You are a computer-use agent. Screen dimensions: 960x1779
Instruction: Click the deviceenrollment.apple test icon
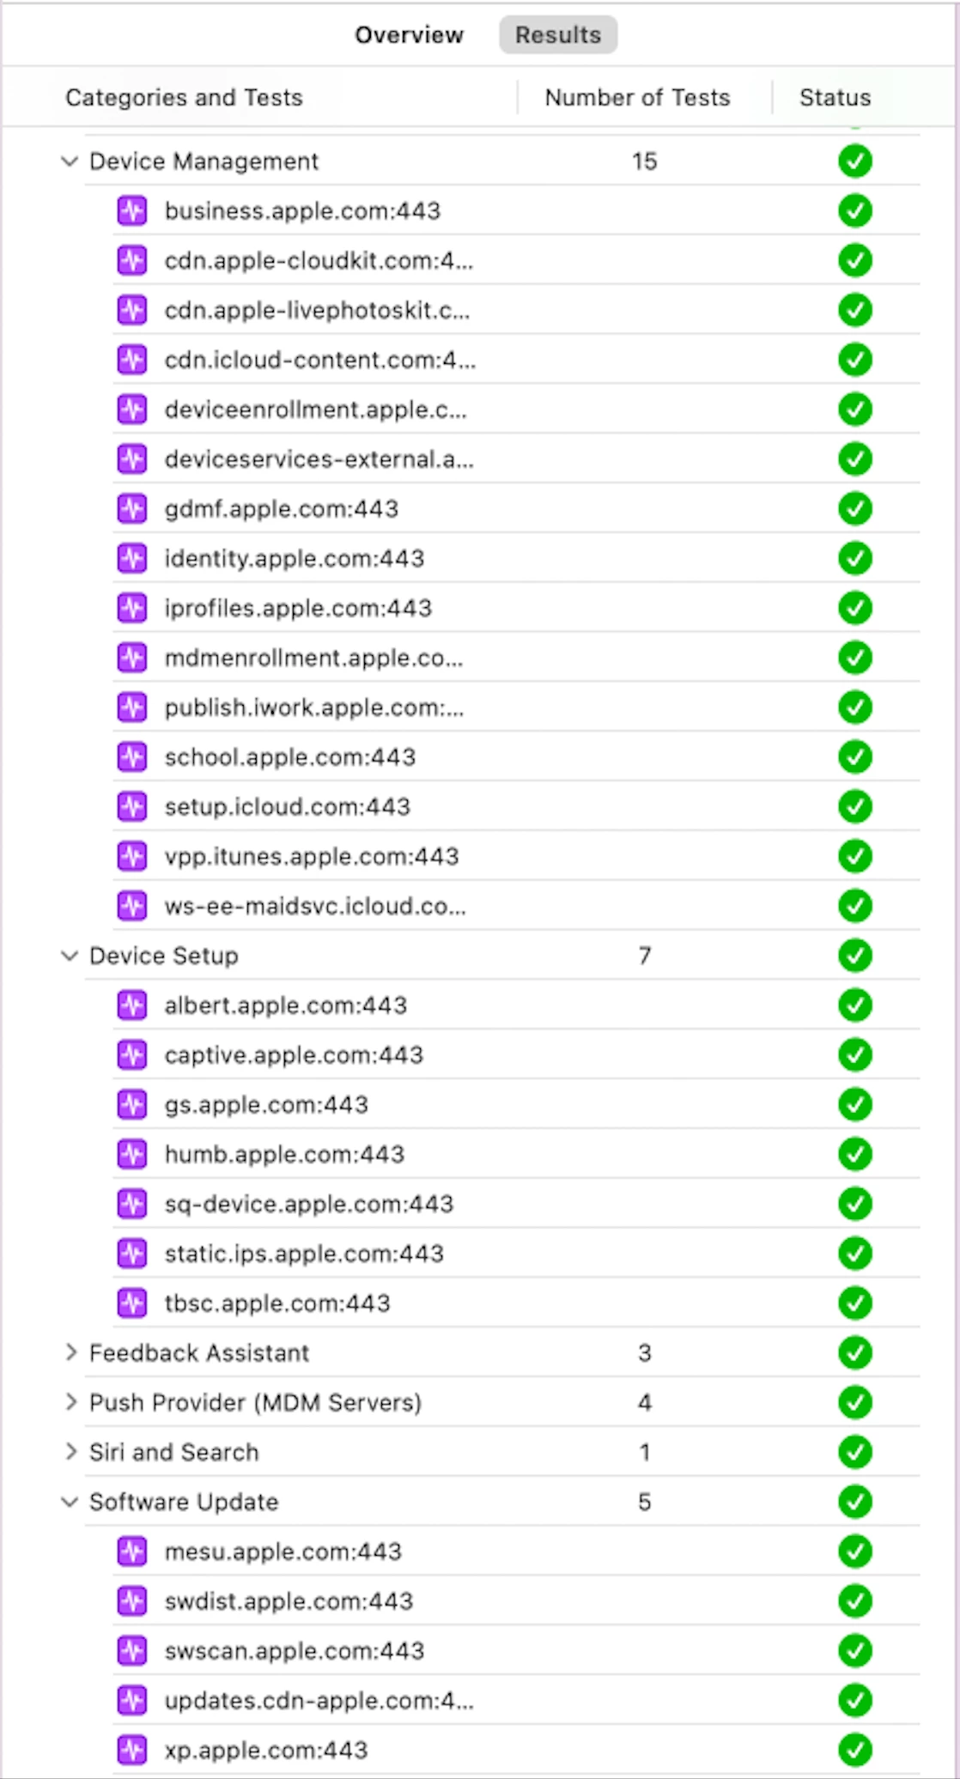tap(132, 410)
